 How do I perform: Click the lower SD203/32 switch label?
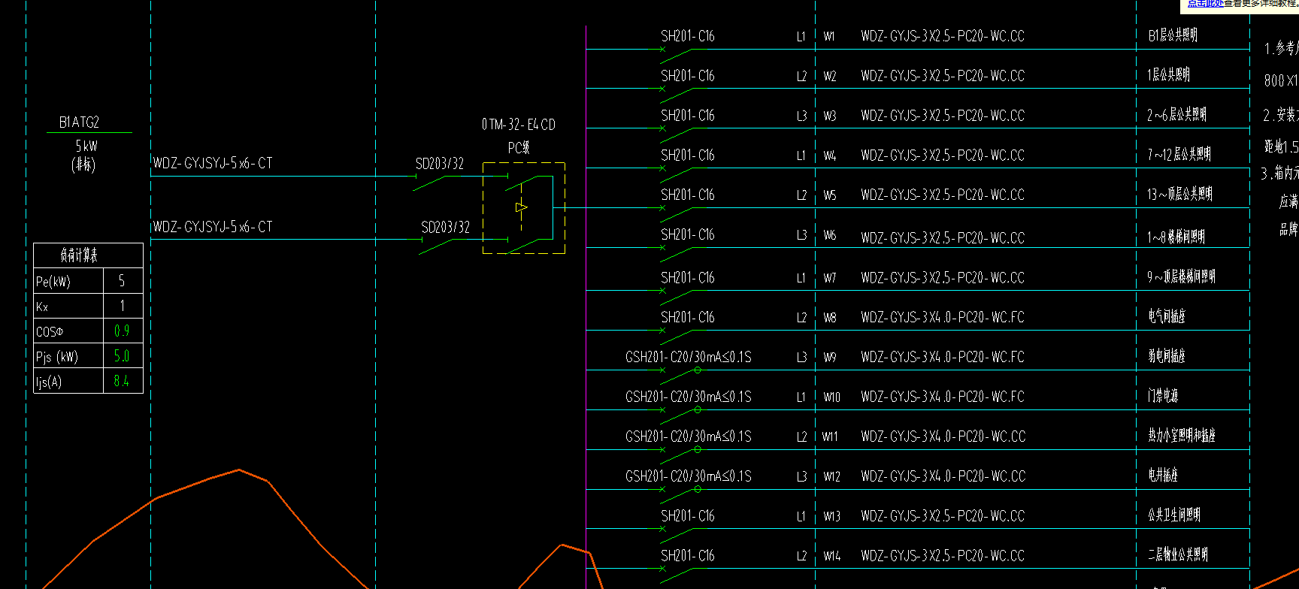(x=445, y=228)
